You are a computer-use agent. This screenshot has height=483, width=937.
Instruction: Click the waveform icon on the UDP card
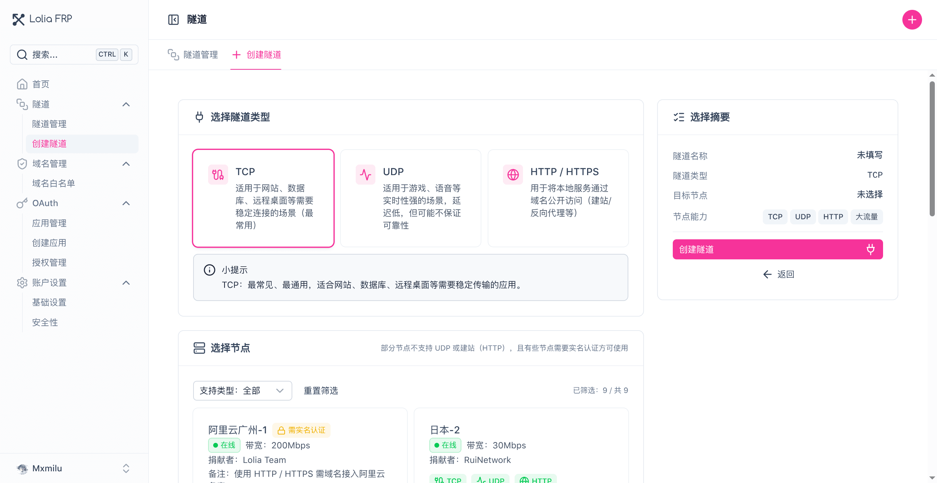click(365, 174)
